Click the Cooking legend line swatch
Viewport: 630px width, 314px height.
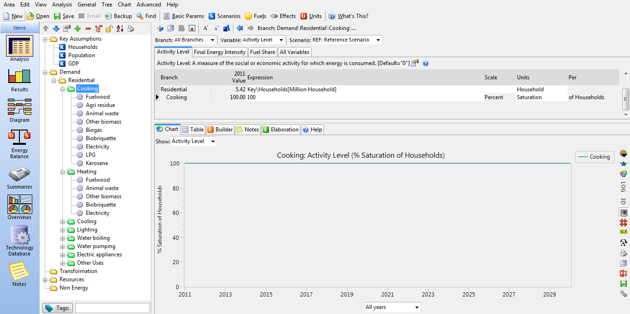point(582,157)
